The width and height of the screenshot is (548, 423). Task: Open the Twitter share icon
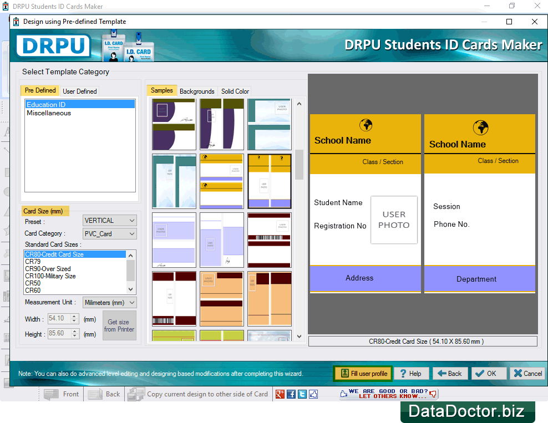pyautogui.click(x=302, y=394)
